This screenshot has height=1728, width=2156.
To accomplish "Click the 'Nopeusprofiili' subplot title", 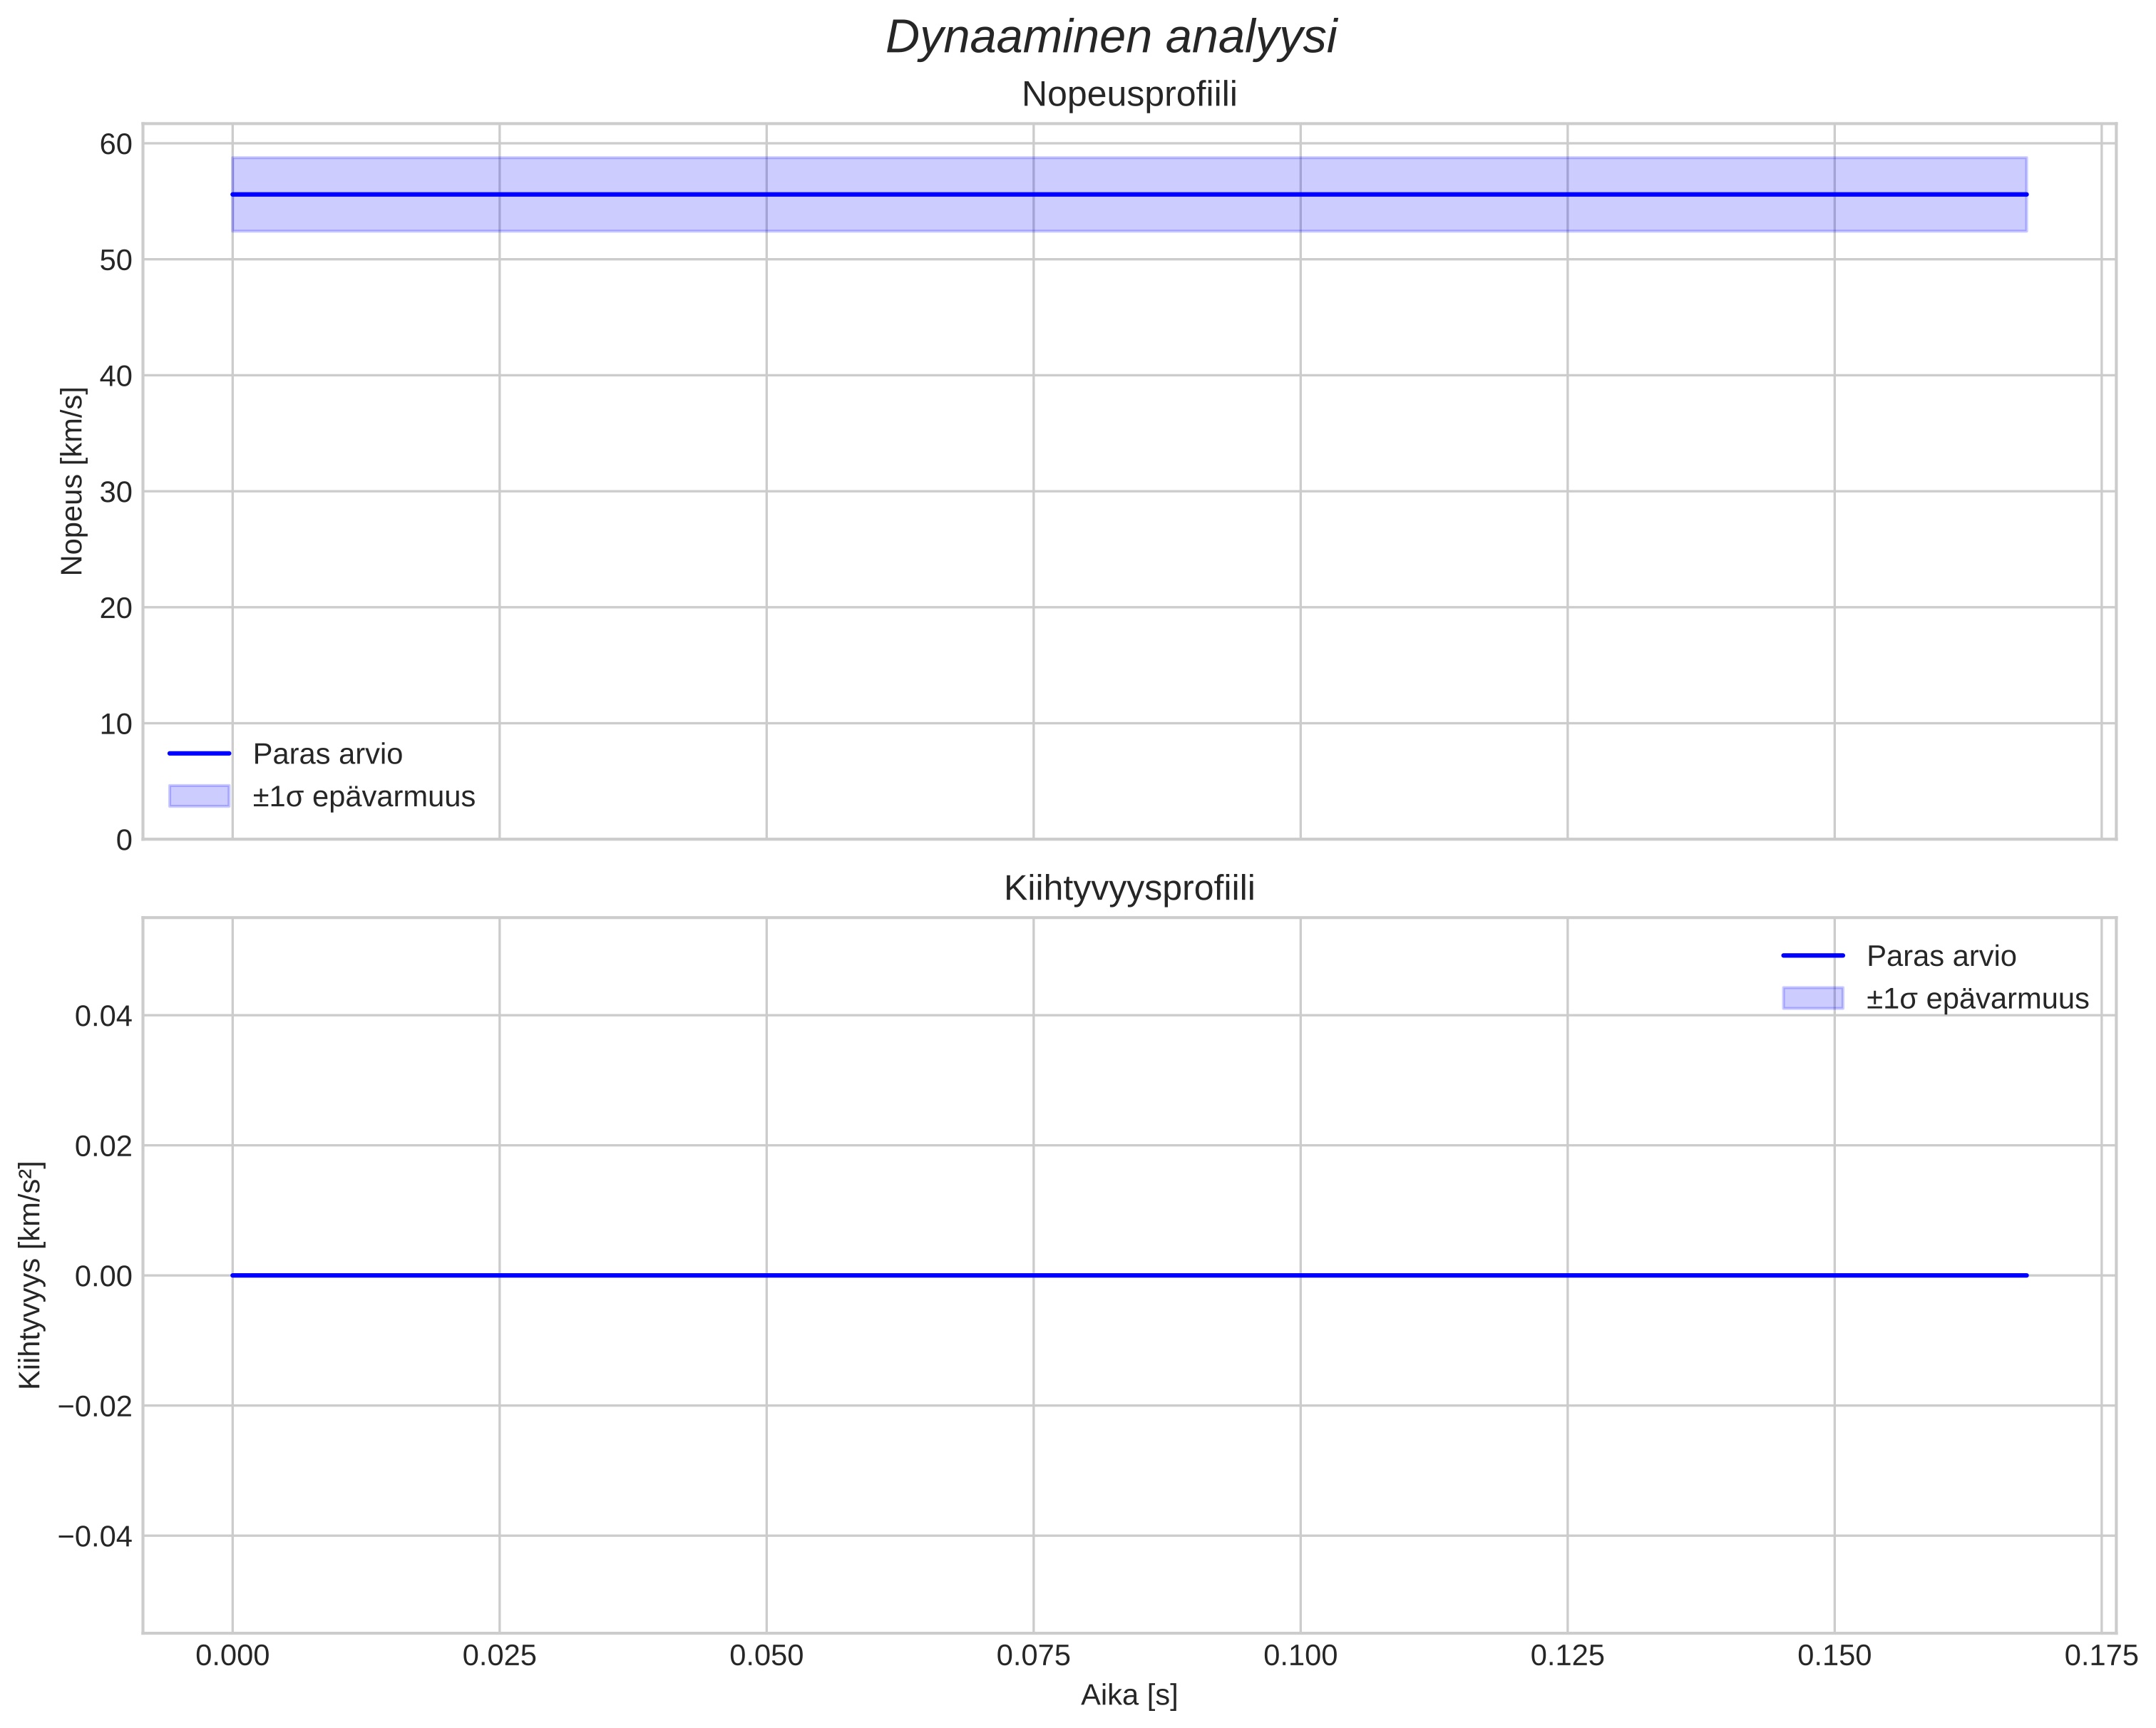I will 1129,95.
